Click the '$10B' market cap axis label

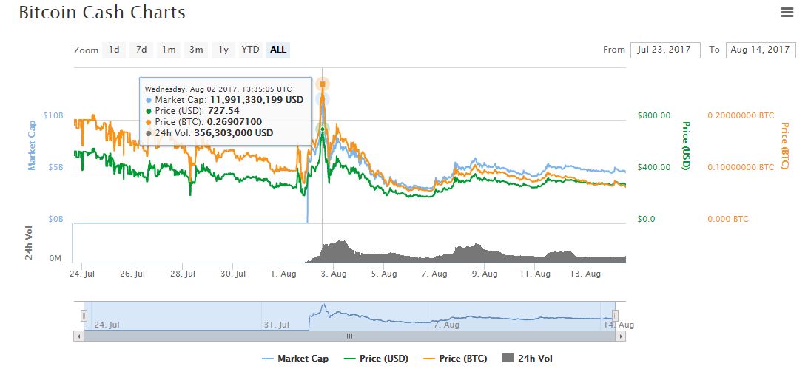pyautogui.click(x=53, y=115)
